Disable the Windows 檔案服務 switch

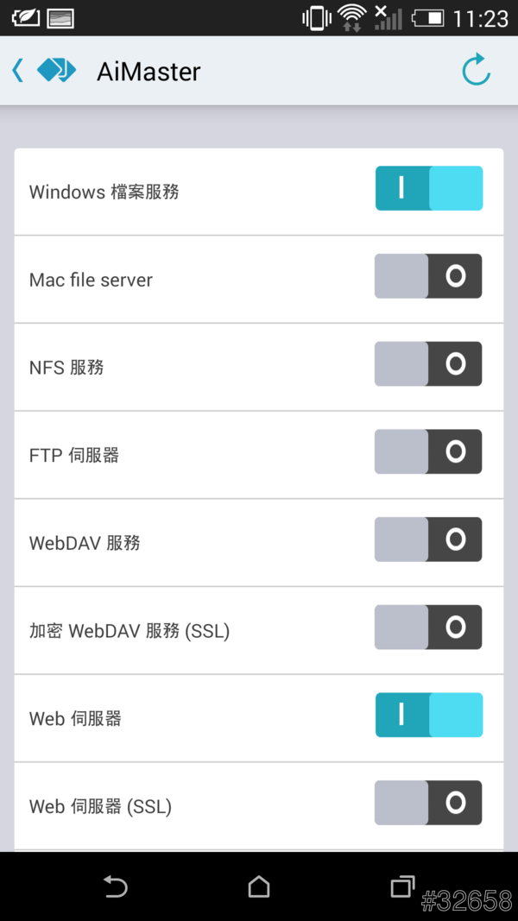[x=428, y=189]
